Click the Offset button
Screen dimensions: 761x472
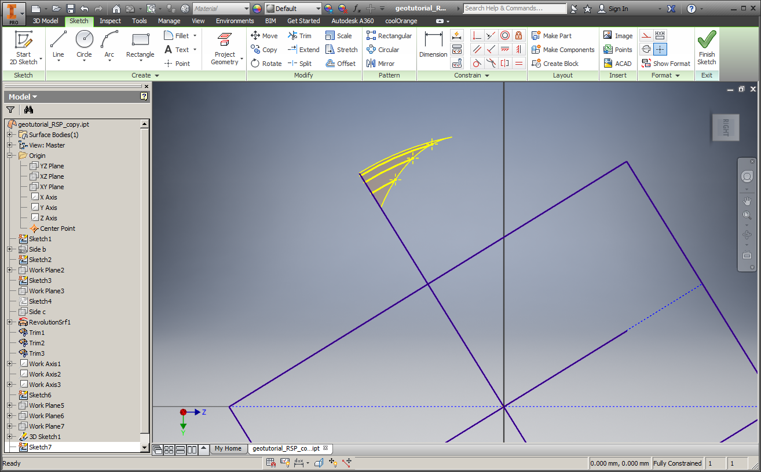(341, 64)
